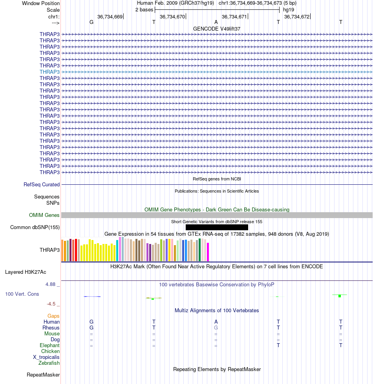Screen dimensions: 373x384
Task: Select the Human alignment row label
Action: [x=52, y=322]
